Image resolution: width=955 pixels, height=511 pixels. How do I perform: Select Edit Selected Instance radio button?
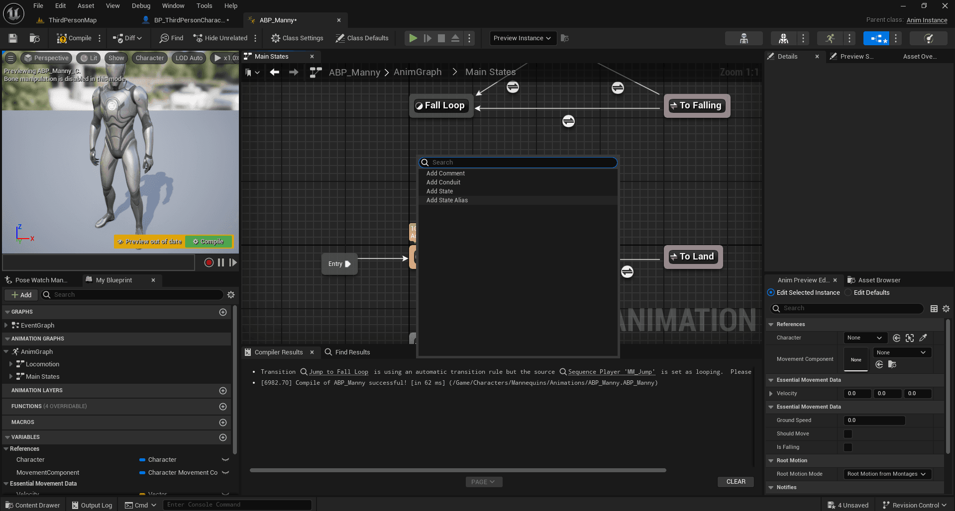(771, 293)
